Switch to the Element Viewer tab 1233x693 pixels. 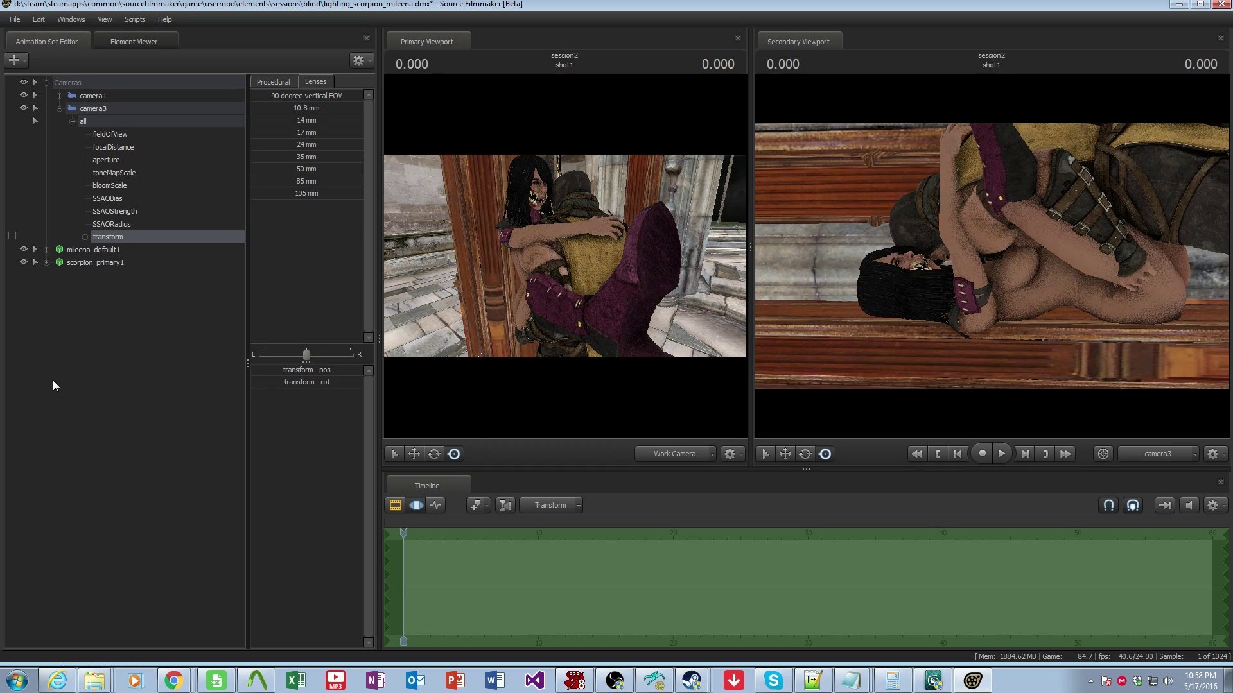click(x=134, y=42)
